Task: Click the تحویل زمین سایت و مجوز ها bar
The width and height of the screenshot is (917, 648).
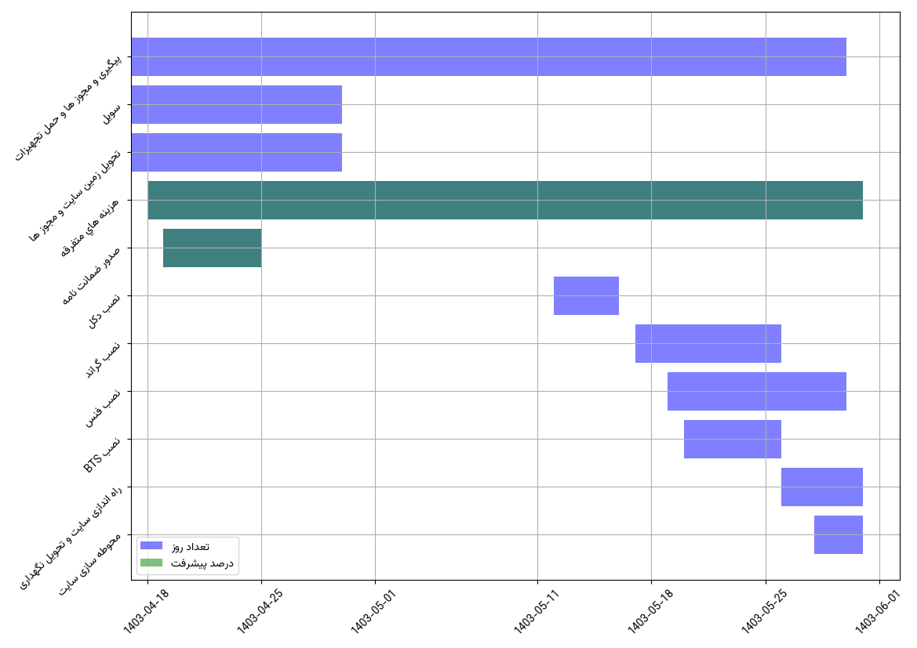Action: coord(236,152)
